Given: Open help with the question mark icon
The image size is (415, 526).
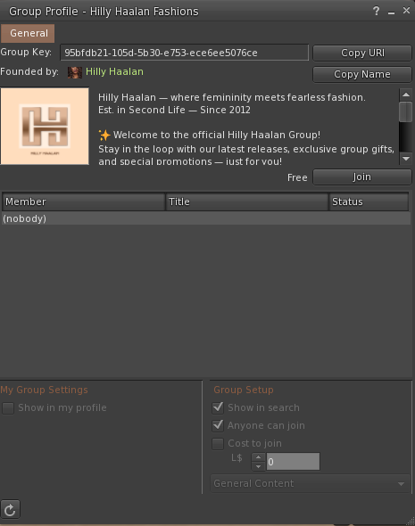Looking at the screenshot, I should click(x=376, y=11).
